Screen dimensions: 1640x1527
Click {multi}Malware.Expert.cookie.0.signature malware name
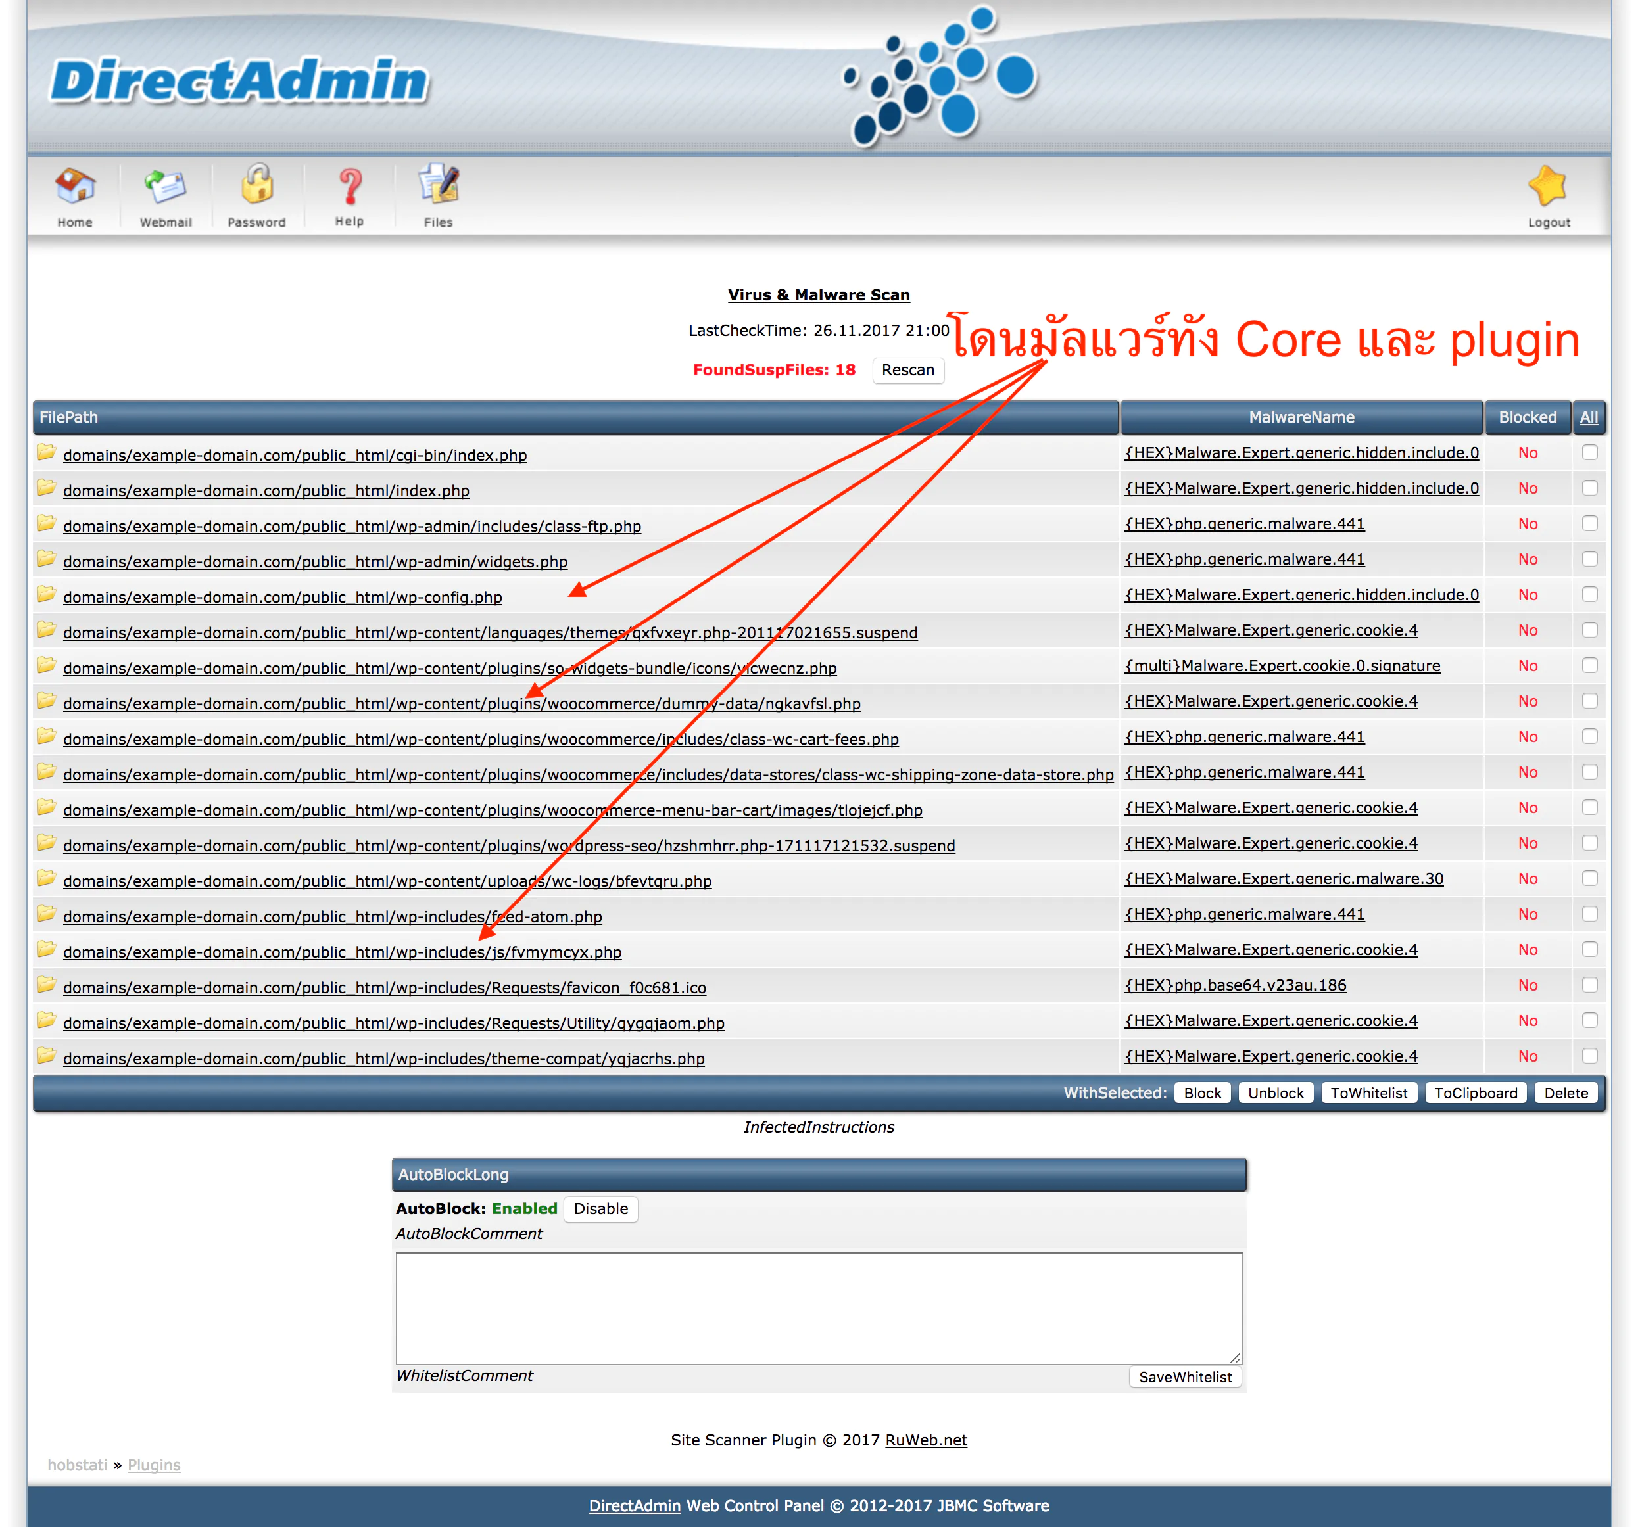tap(1282, 665)
